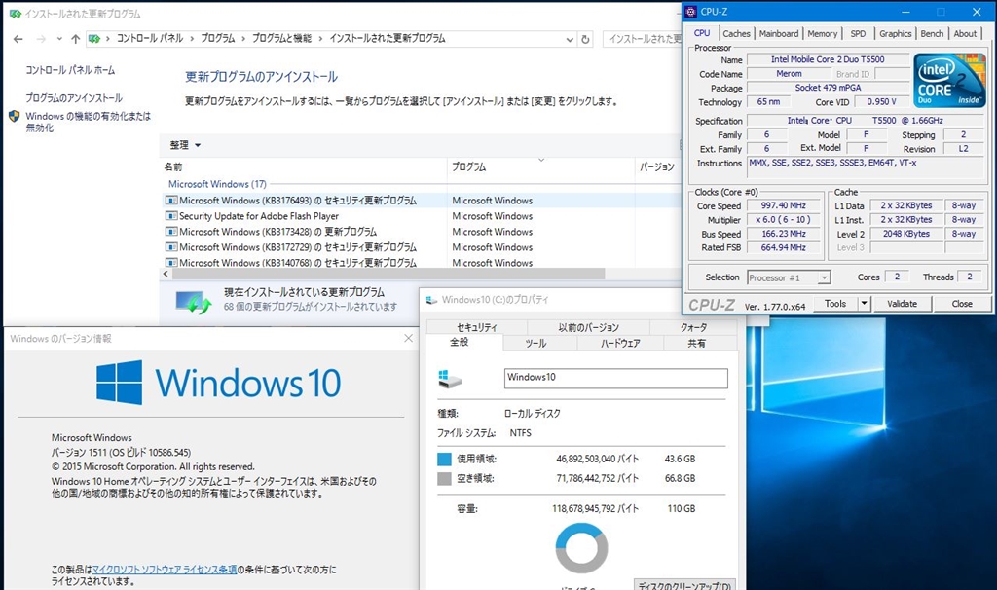
Task: Click the Windows10 volume label field
Action: point(615,378)
